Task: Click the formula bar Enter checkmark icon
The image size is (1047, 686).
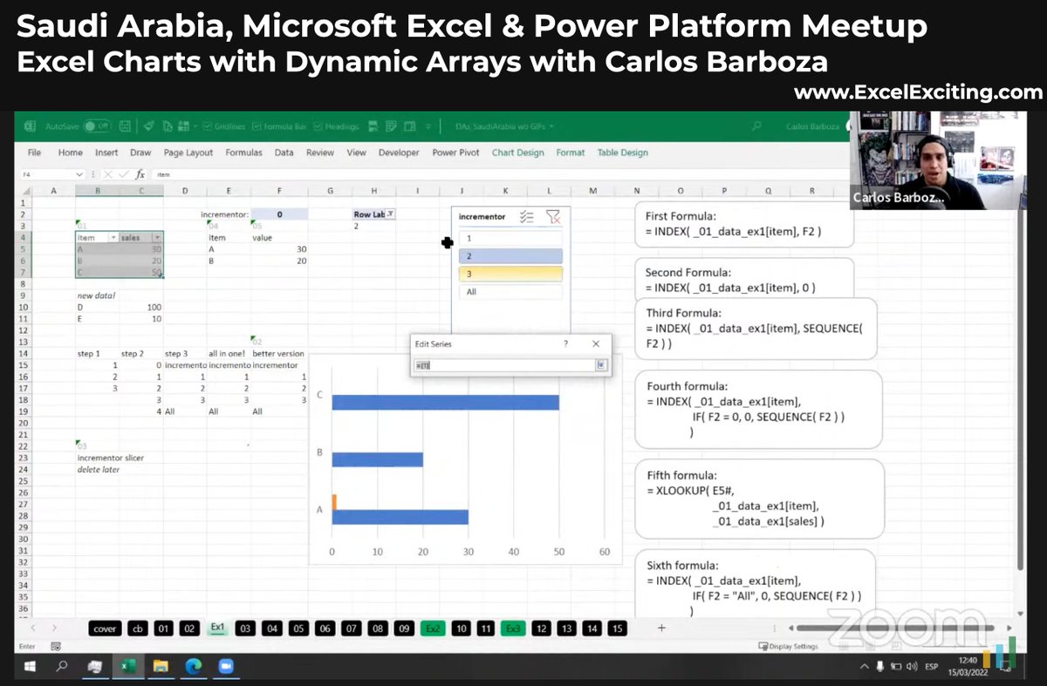Action: pyautogui.click(x=124, y=174)
